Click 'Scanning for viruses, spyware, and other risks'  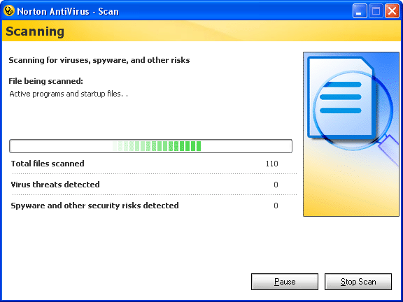click(x=99, y=60)
